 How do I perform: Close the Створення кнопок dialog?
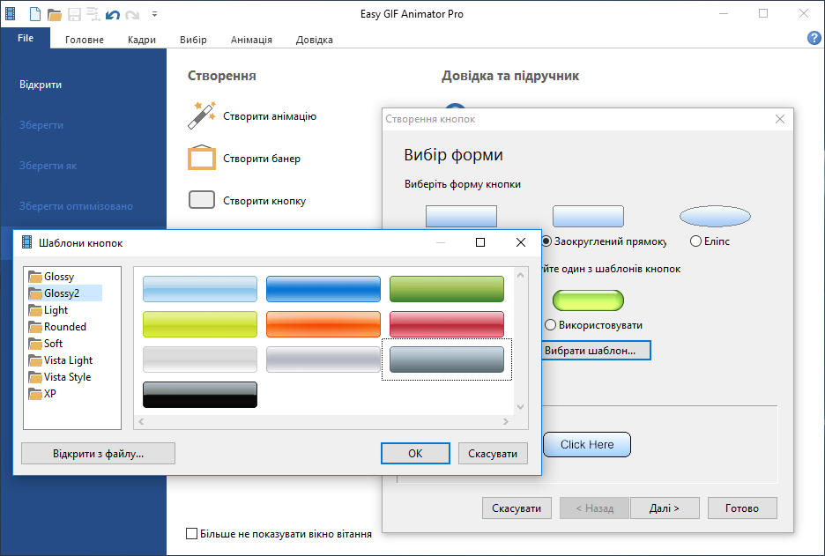tap(780, 120)
